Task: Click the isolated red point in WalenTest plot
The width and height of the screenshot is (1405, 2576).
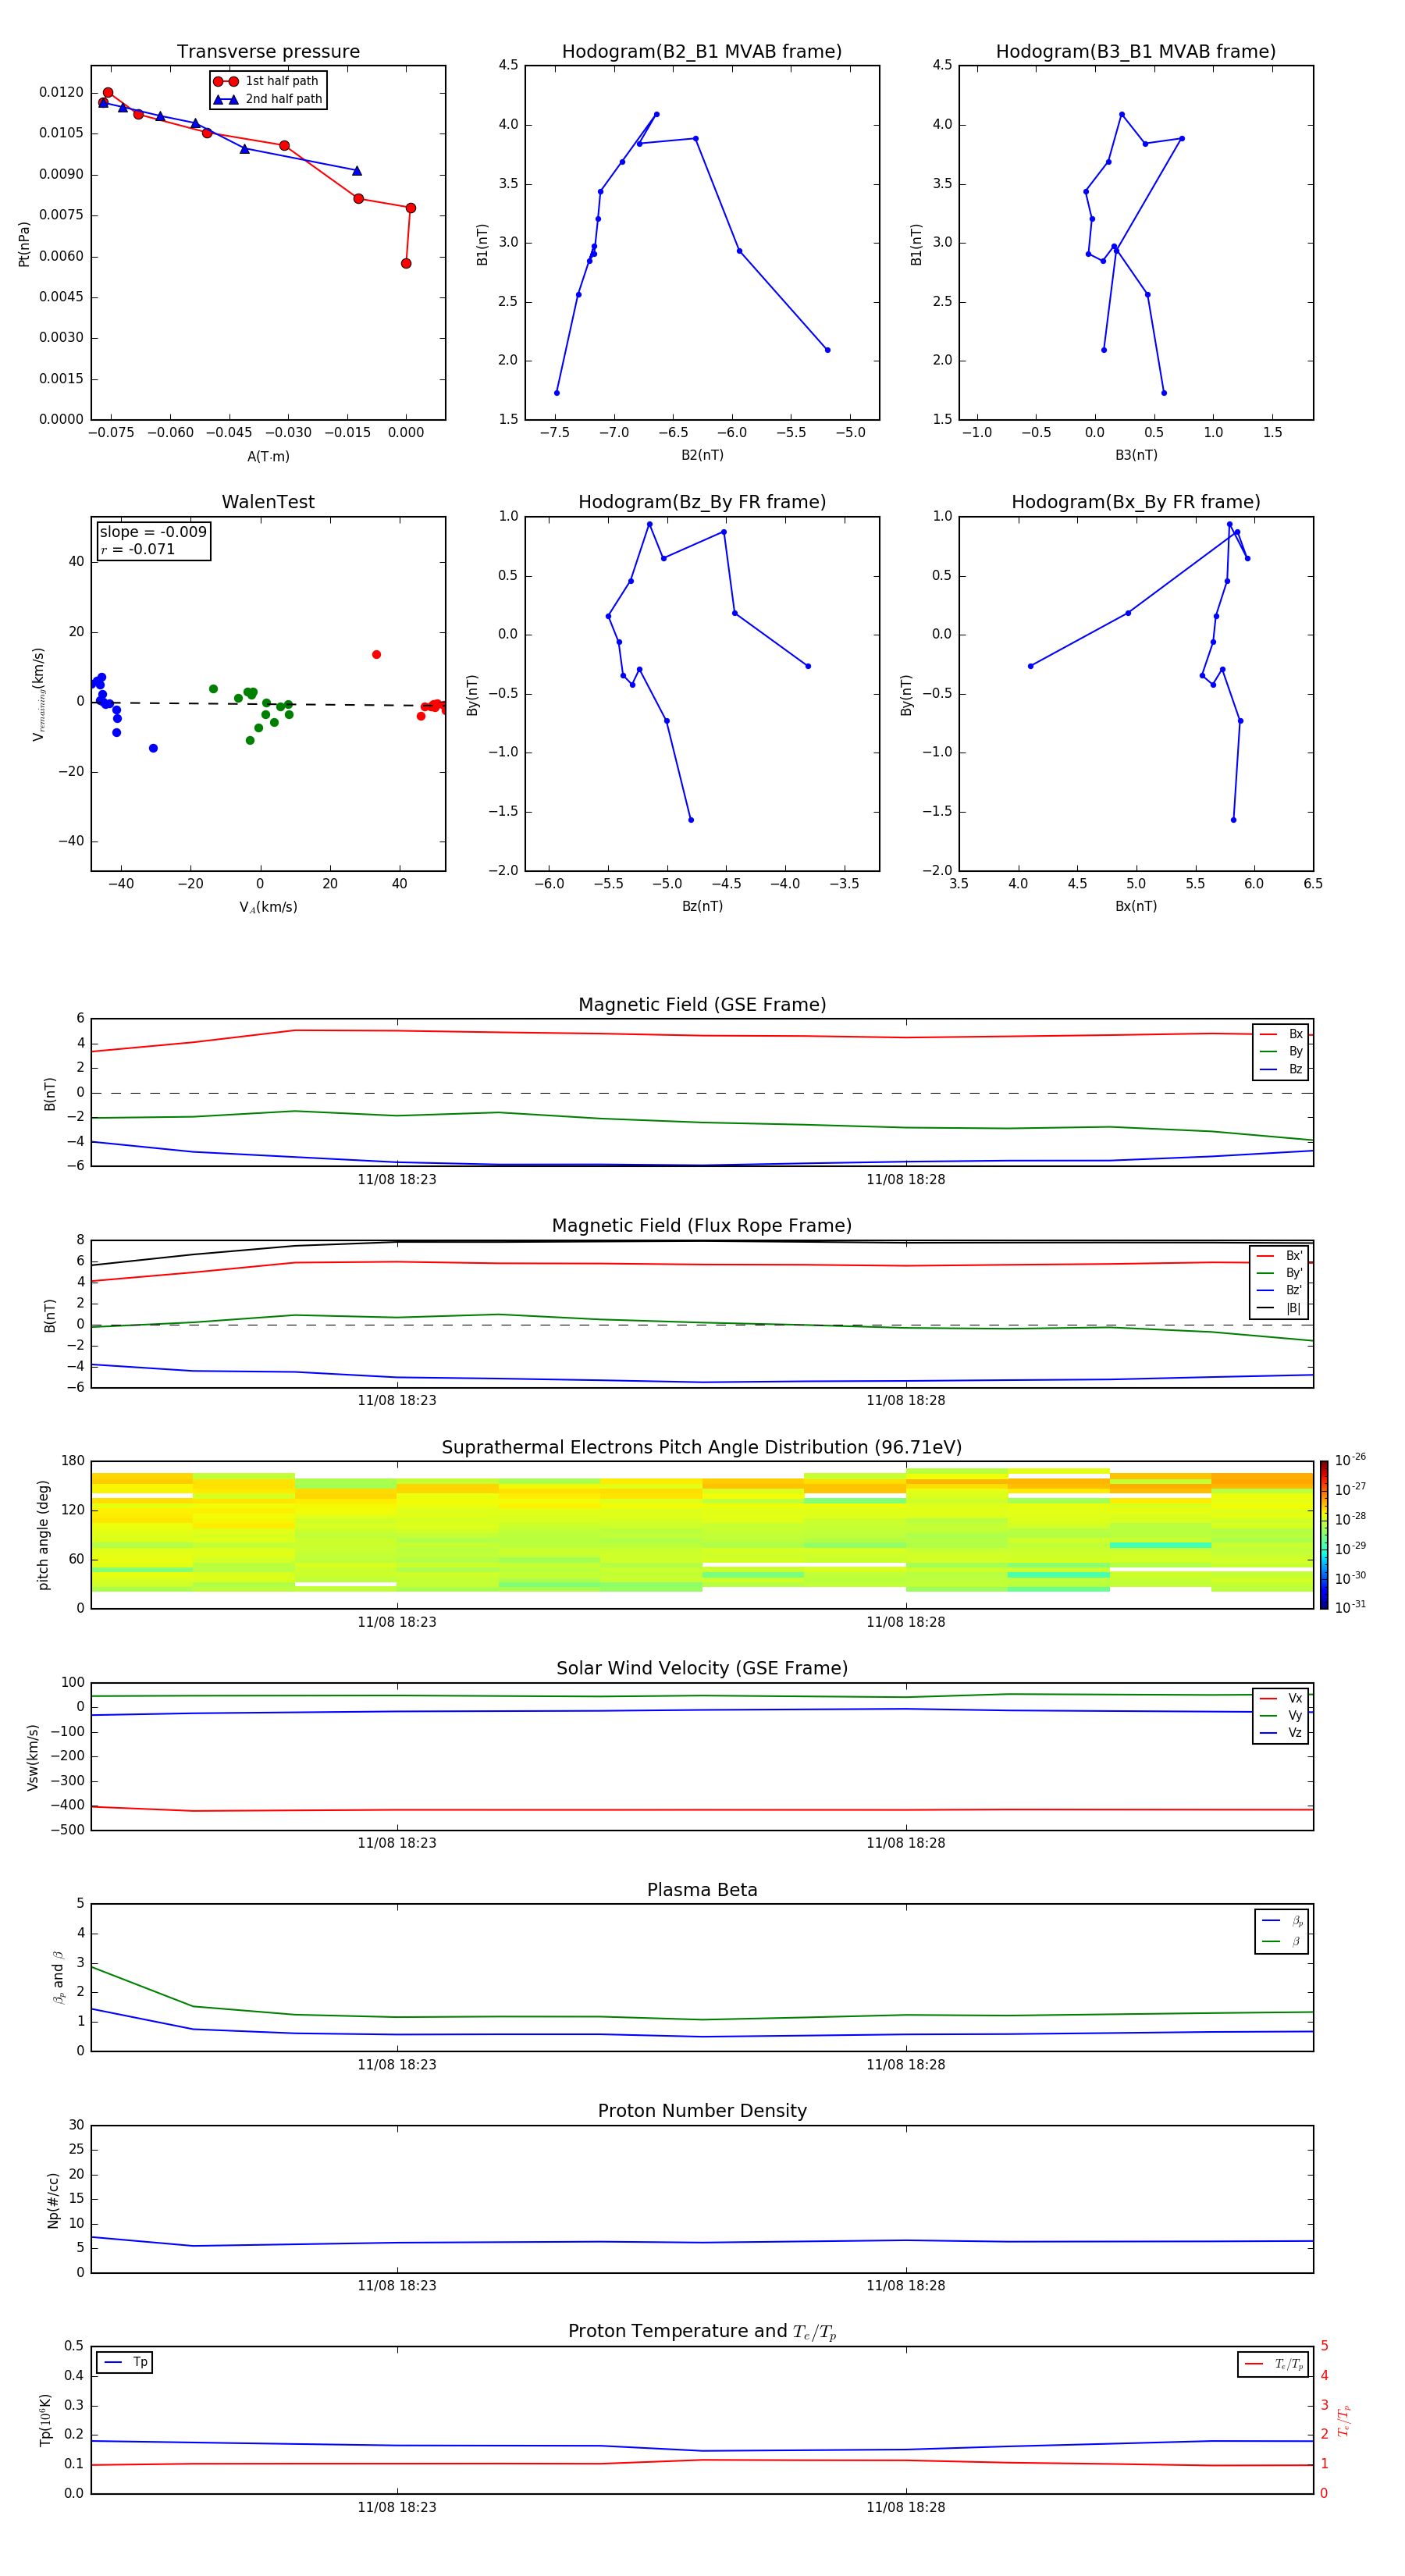Action: tap(376, 655)
